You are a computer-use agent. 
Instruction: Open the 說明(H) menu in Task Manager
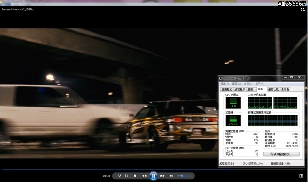click(x=260, y=84)
